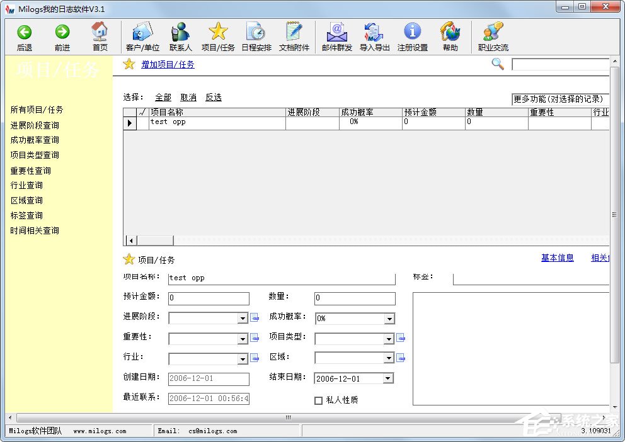Open the 更多功能(对选择的记录) dropdown

coord(560,99)
